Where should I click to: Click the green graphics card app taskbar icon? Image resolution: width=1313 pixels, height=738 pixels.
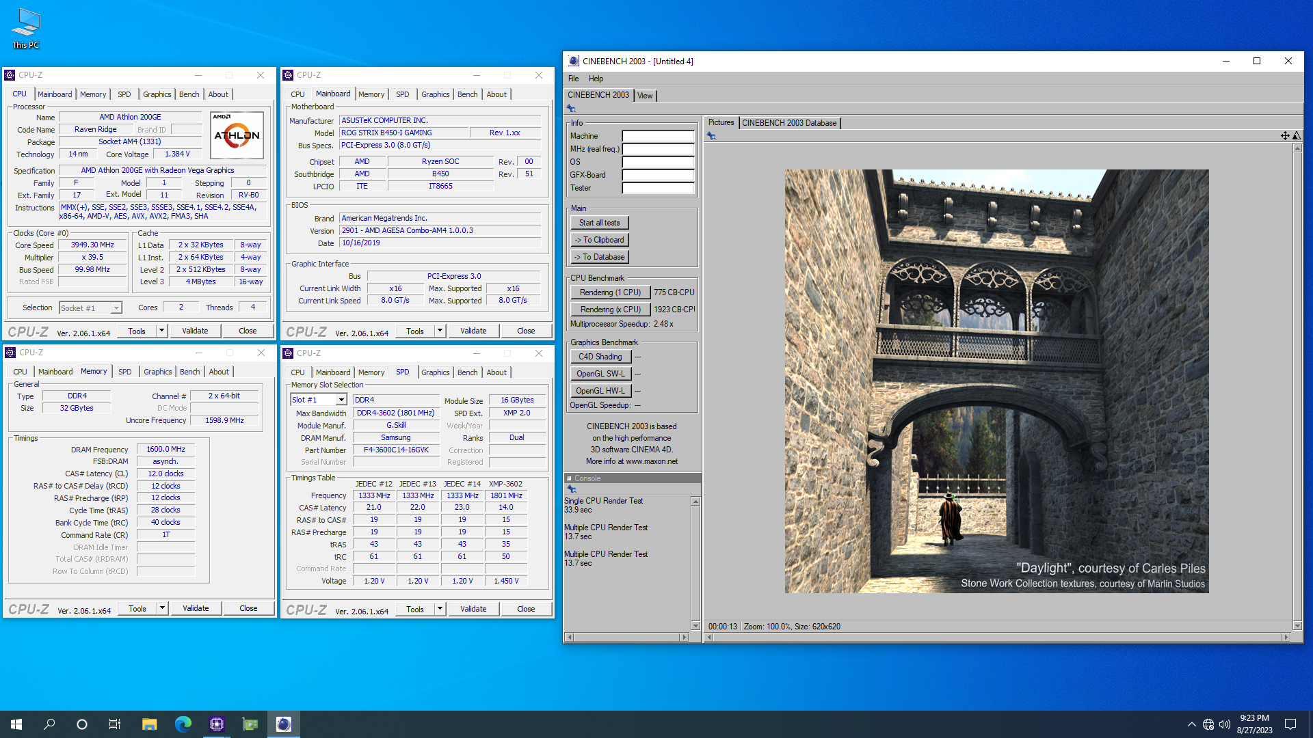coord(250,724)
